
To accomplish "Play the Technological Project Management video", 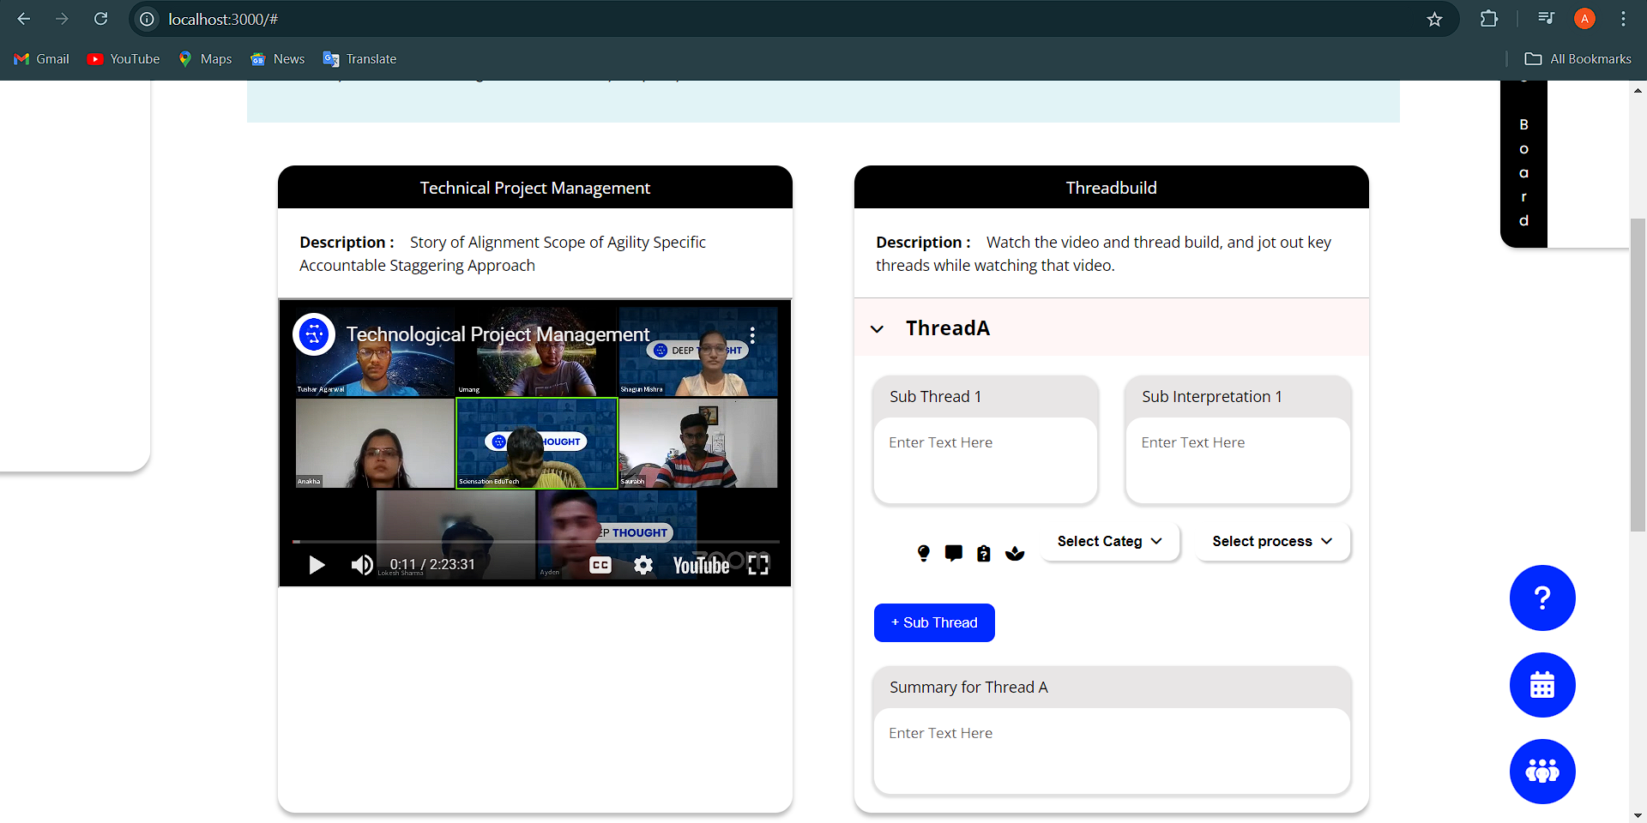I will coord(317,565).
